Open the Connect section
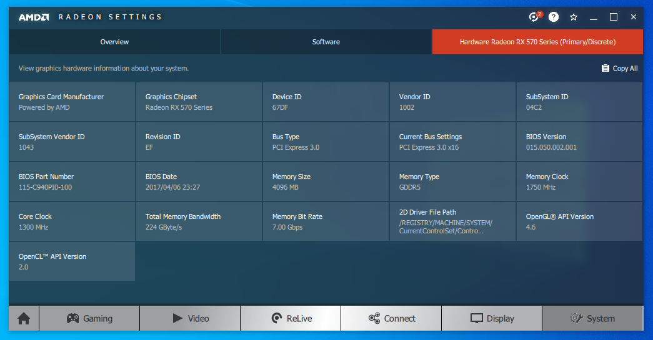Screen dimensions: 653x340 click(x=391, y=318)
